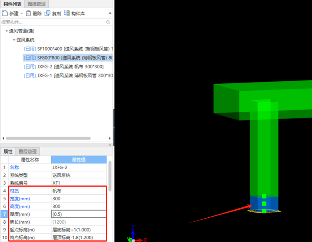Click the 新建 new component icon
Viewport: 312px width, 242px height.
pyautogui.click(x=5, y=13)
